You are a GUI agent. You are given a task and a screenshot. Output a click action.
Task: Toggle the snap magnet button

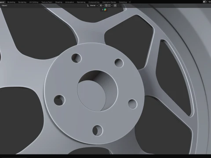pos(106,5)
